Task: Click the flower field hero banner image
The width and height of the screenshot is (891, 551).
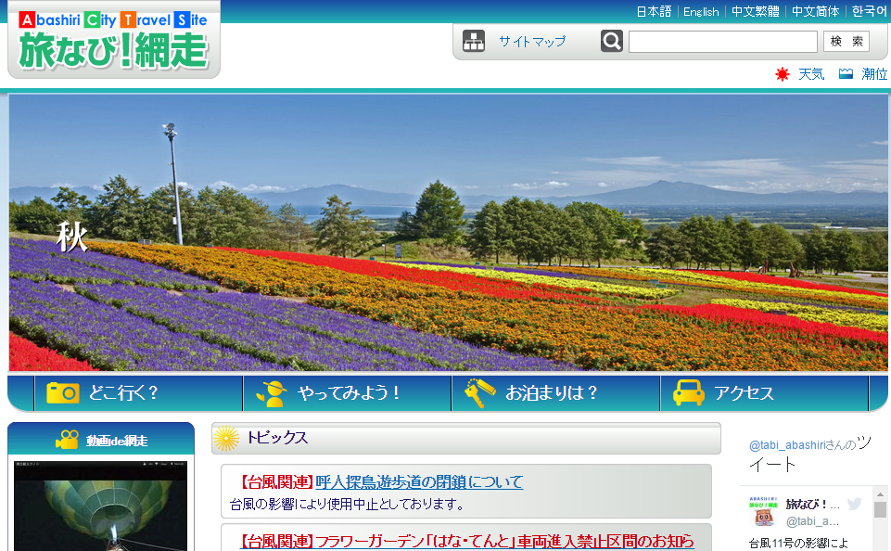Action: [x=449, y=233]
